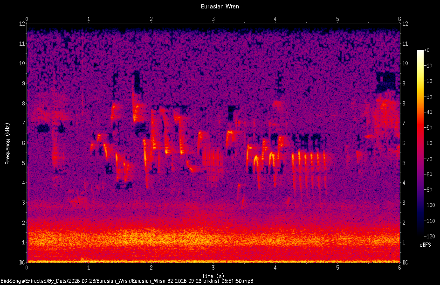Image resolution: width=440 pixels, height=285 pixels.
Task: Click the '+0' color scale value
Action: (427, 50)
